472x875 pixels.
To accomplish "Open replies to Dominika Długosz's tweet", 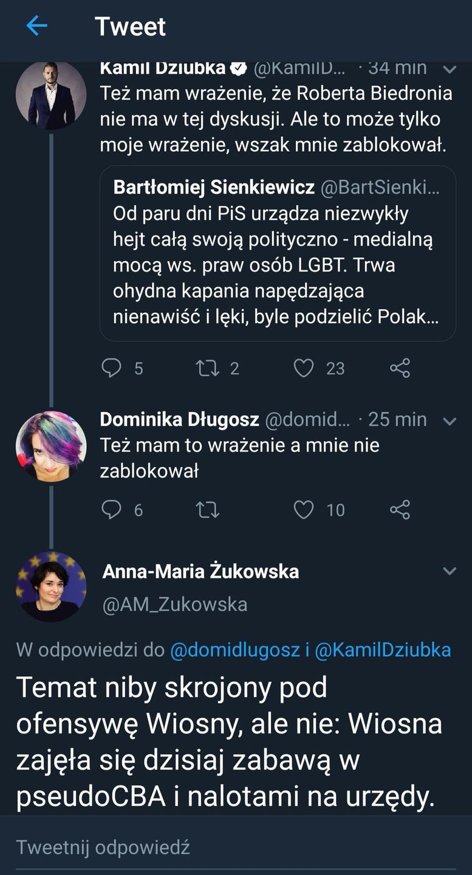I will pos(112,510).
